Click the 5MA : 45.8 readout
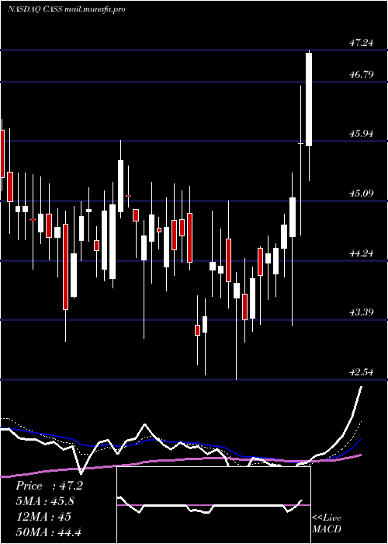 (x=45, y=501)
